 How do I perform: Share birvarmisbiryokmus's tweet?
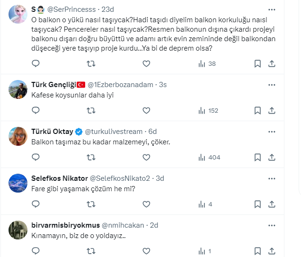tap(272, 251)
